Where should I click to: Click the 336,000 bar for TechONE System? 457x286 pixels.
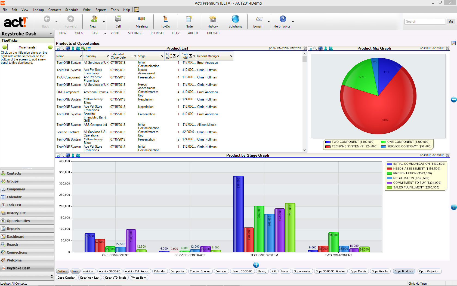point(238,214)
